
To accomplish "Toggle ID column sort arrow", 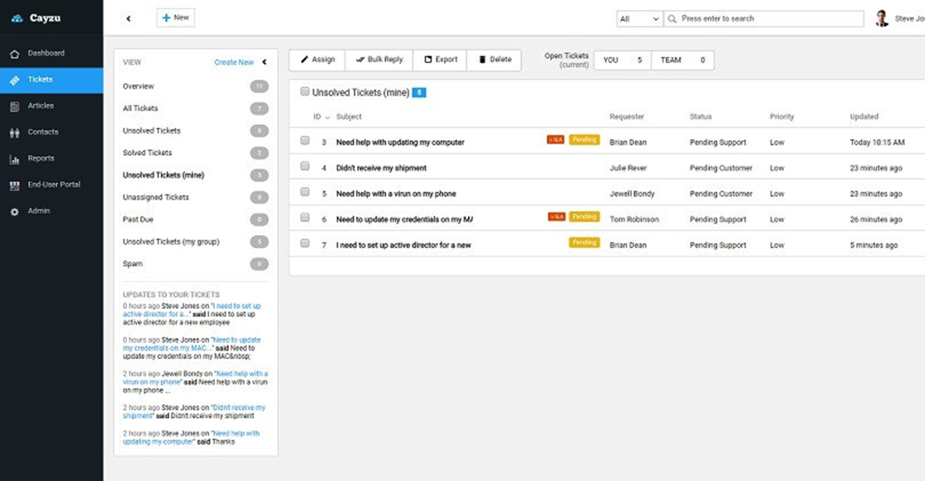I will pyautogui.click(x=328, y=117).
